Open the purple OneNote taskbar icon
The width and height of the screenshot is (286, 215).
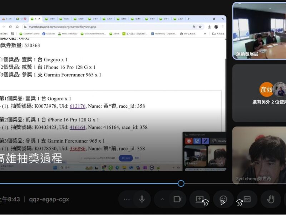pyautogui.click(x=145, y=168)
